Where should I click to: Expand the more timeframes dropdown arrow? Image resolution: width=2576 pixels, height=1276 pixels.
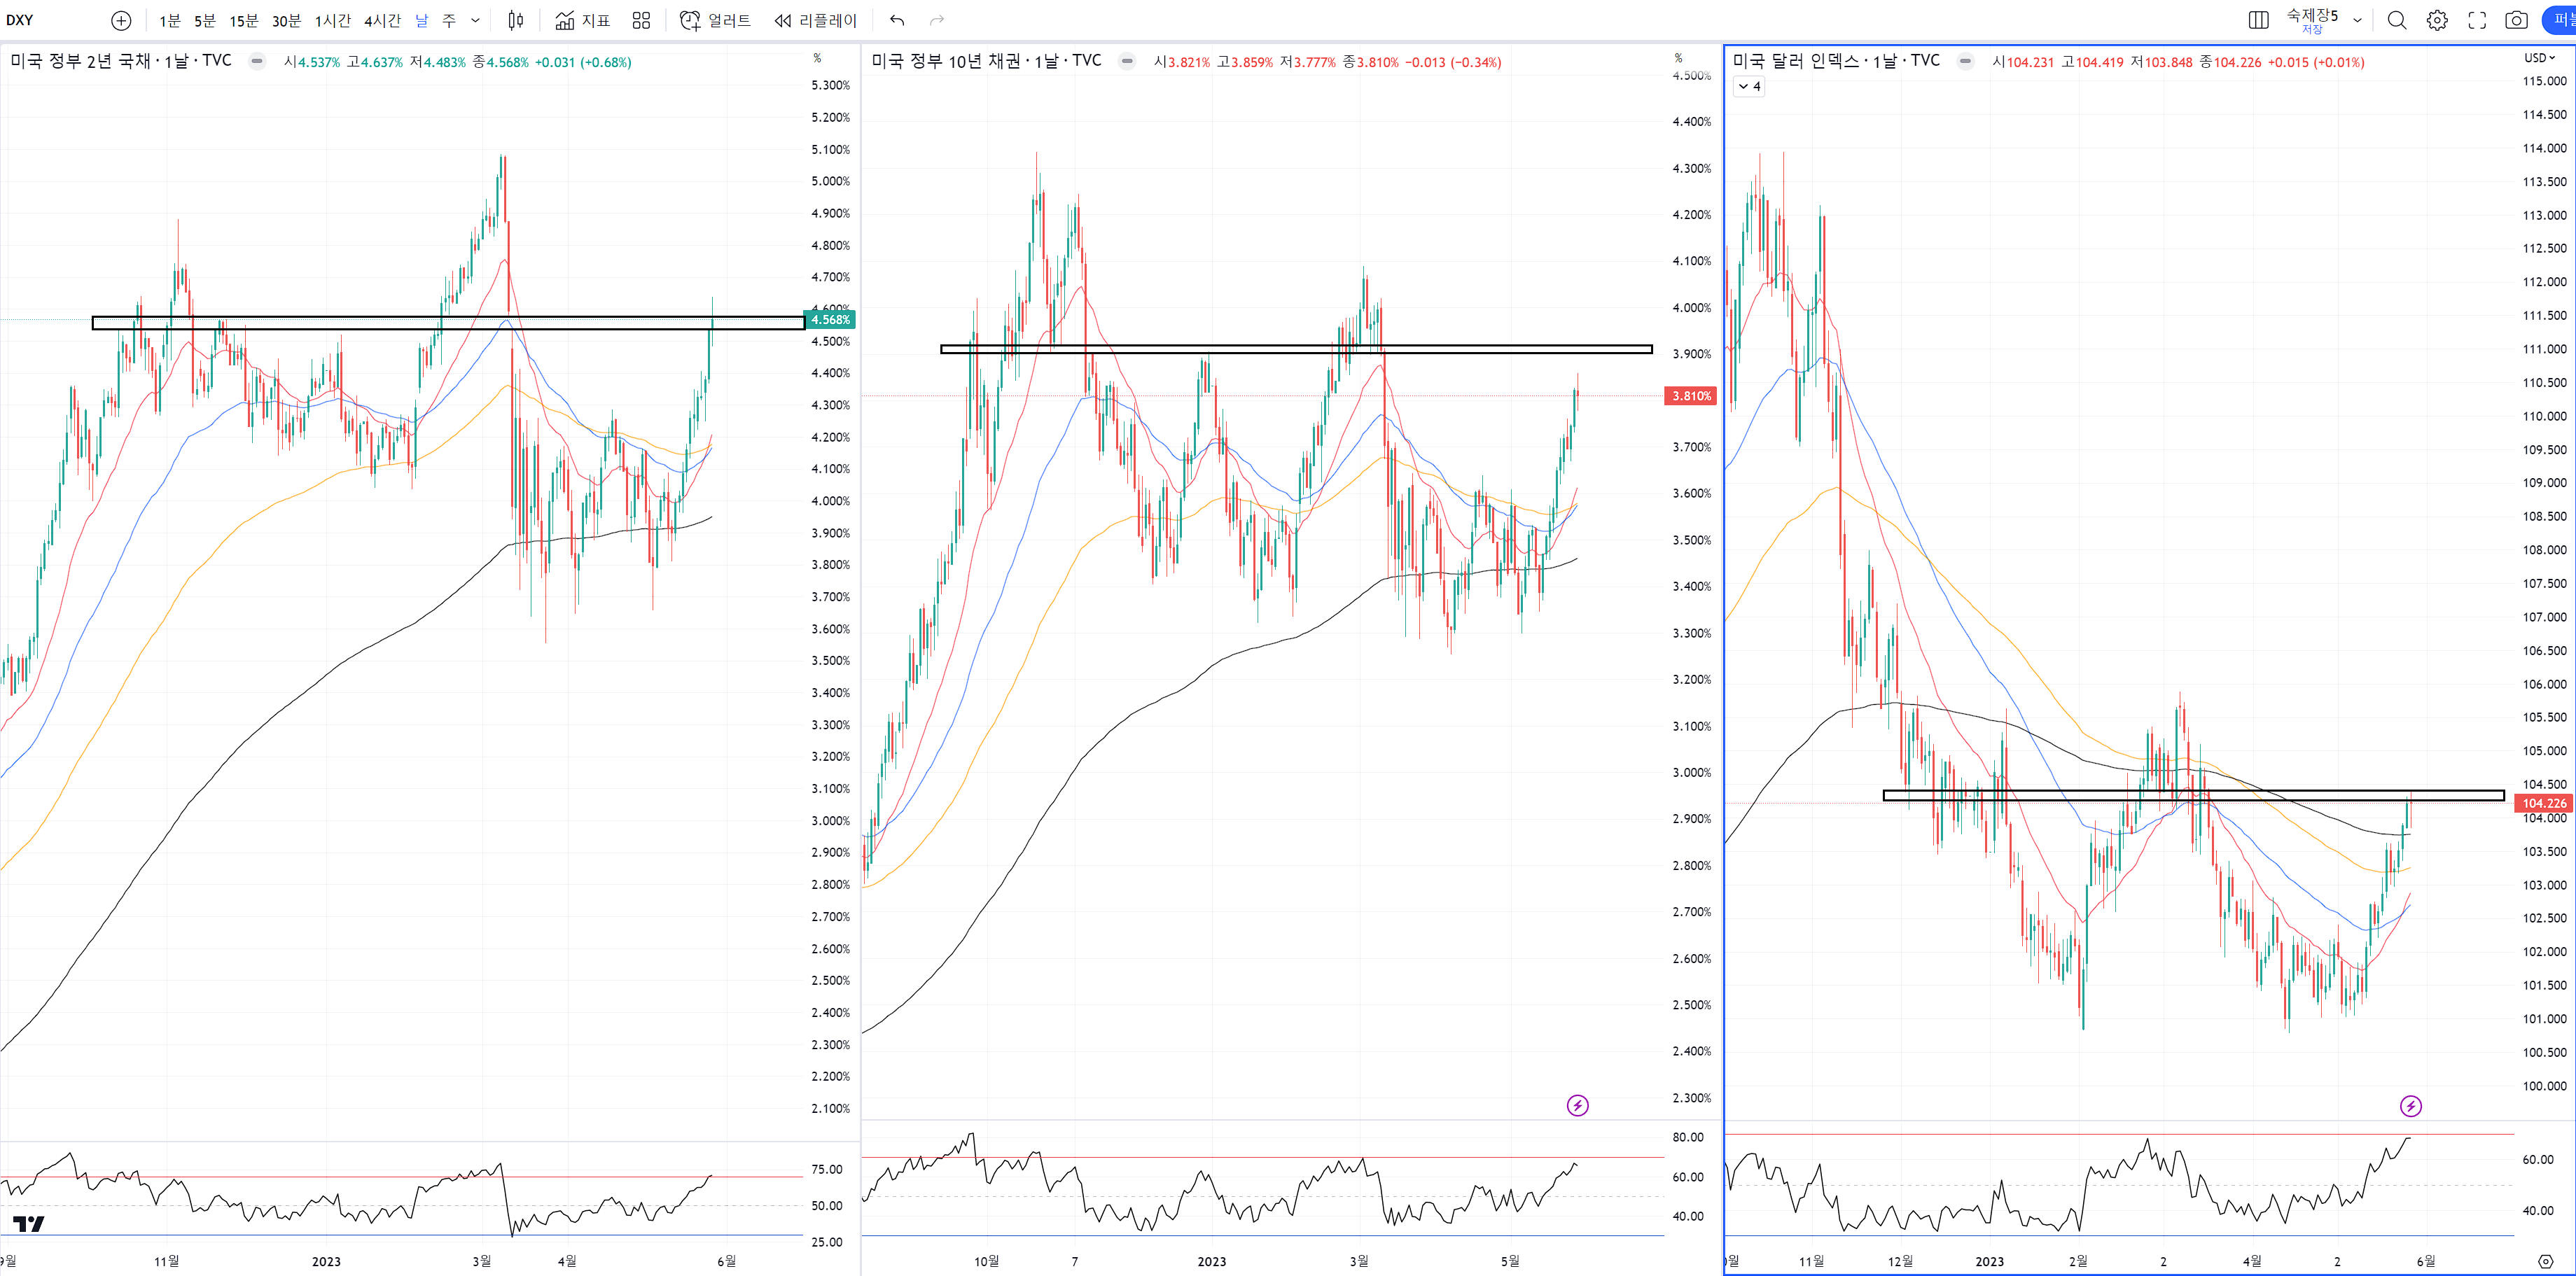click(475, 20)
